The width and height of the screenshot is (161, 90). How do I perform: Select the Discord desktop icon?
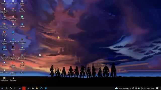pos(4,64)
